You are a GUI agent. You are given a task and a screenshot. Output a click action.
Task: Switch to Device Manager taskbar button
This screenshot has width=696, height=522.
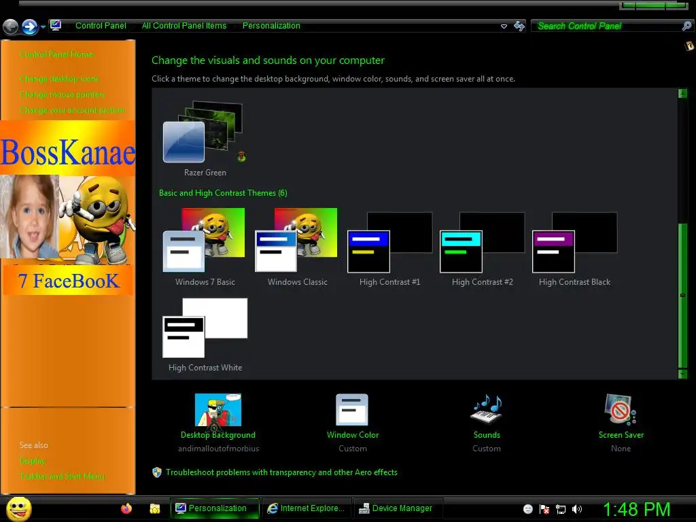point(397,508)
